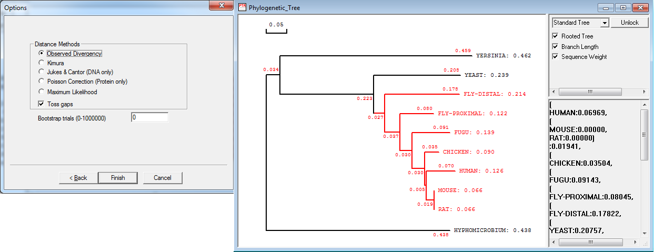Choose Poisson Correction (Protein only) option
The width and height of the screenshot is (654, 252).
point(83,82)
